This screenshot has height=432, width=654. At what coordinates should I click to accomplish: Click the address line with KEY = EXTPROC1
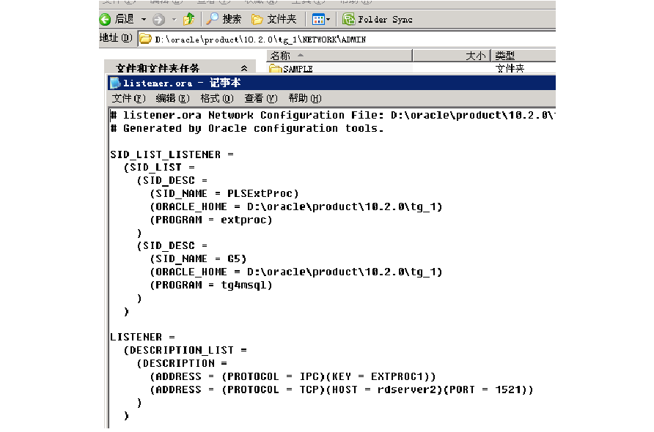[293, 376]
